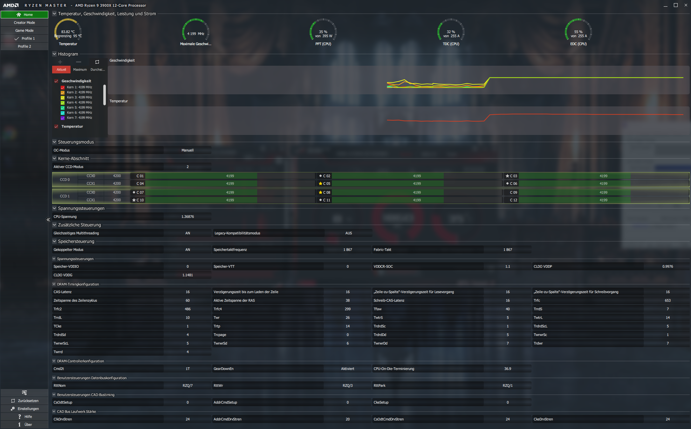Image resolution: width=691 pixels, height=429 pixels.
Task: Uncheck the Temperatur histogram checkbox
Action: tap(56, 126)
